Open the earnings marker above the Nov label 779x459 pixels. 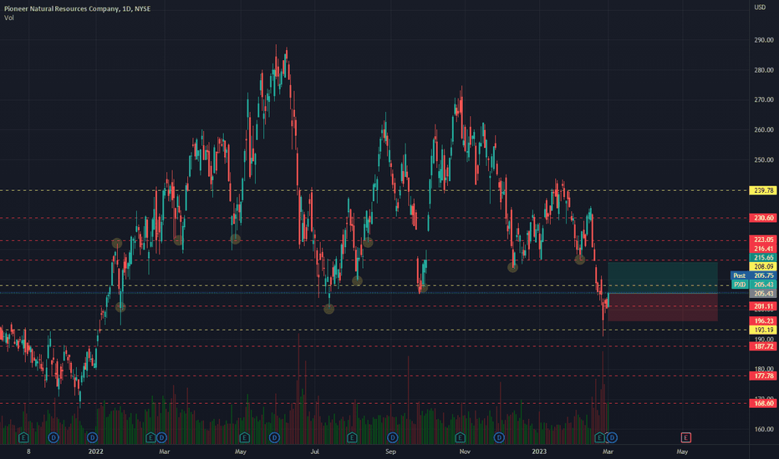(x=460, y=437)
